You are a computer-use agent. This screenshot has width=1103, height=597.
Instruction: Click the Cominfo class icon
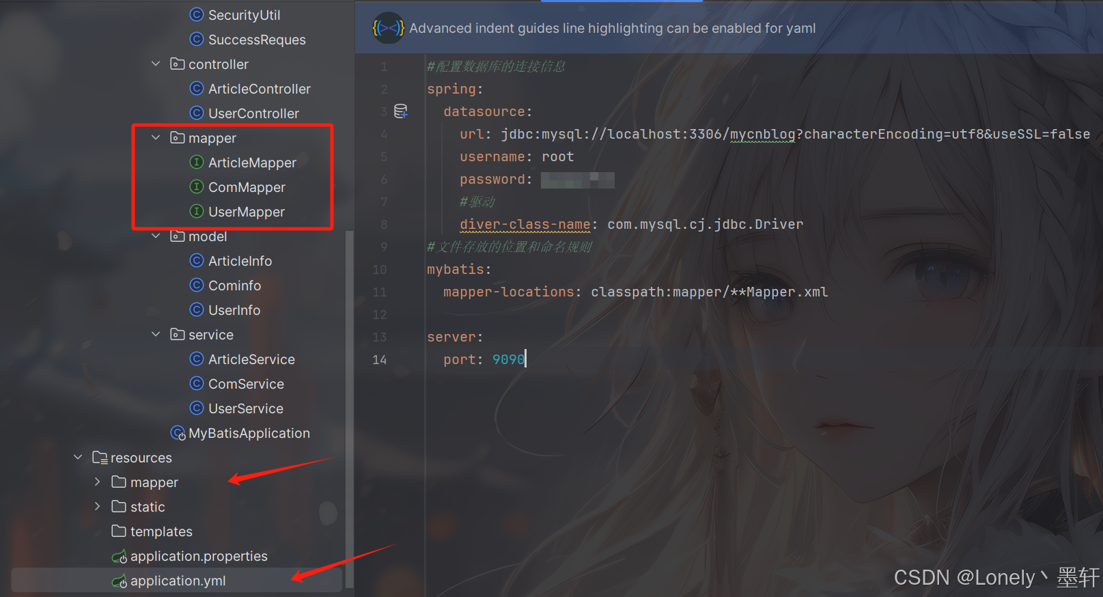tap(197, 285)
